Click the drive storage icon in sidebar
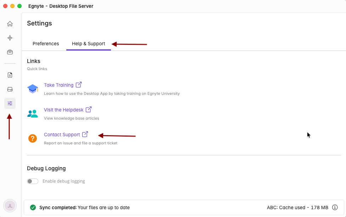Screen dimensions: 346x217 pos(10,89)
